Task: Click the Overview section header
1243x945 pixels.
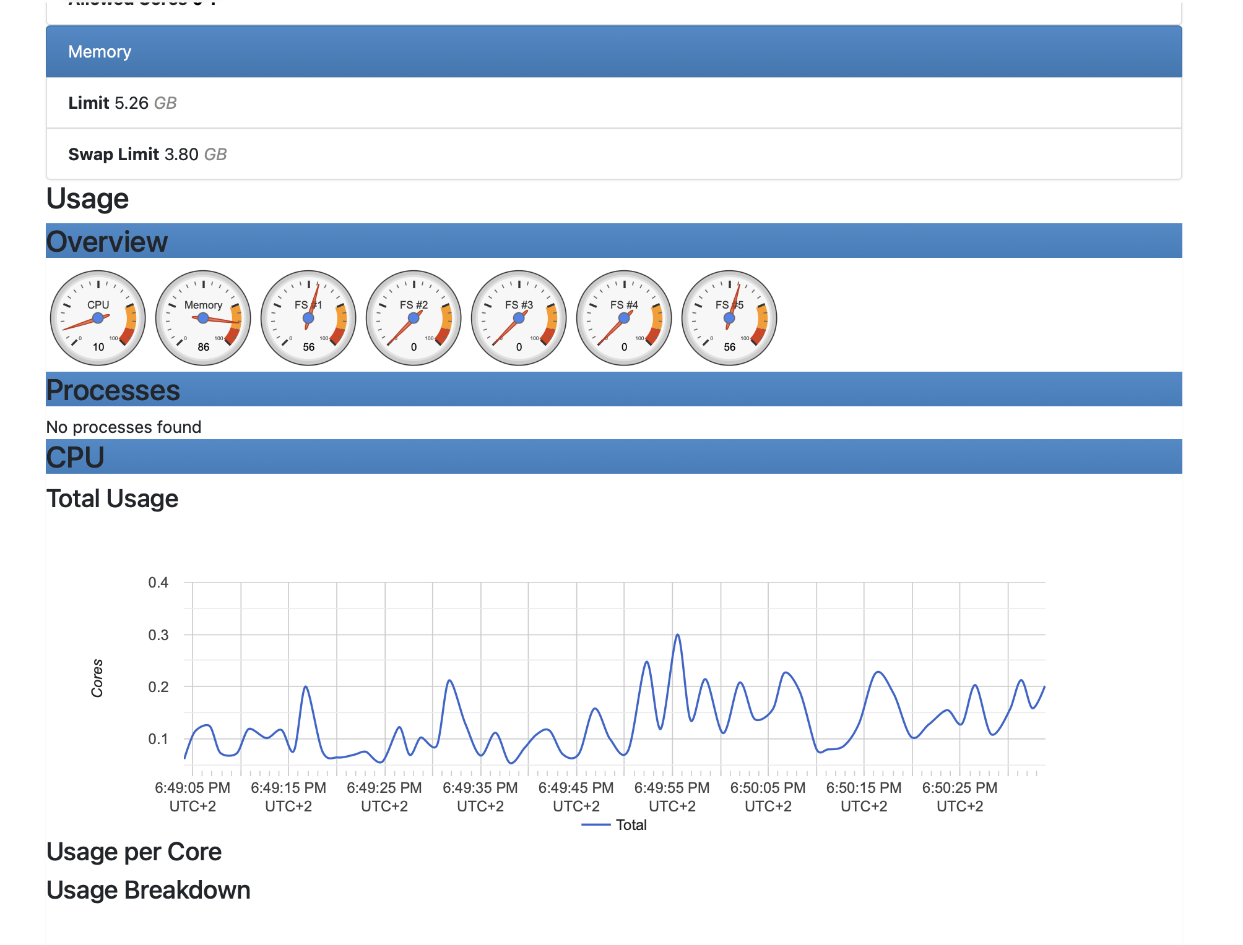Action: pyautogui.click(x=614, y=241)
